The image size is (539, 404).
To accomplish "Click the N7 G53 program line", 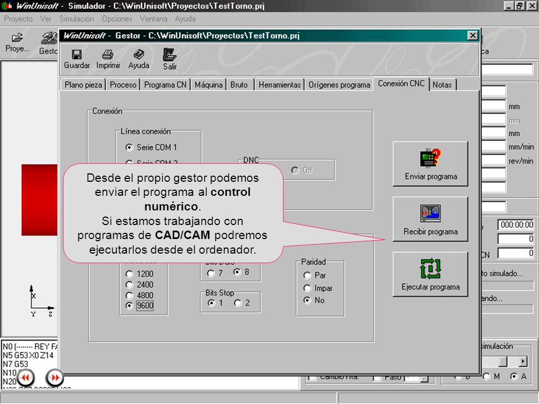I will coord(16,364).
